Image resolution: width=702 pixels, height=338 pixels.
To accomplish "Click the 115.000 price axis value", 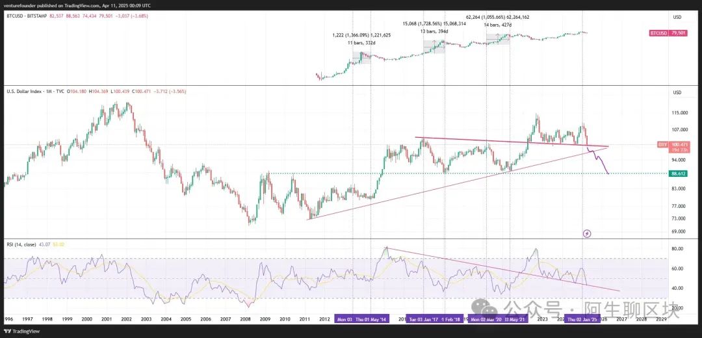I will (679, 113).
